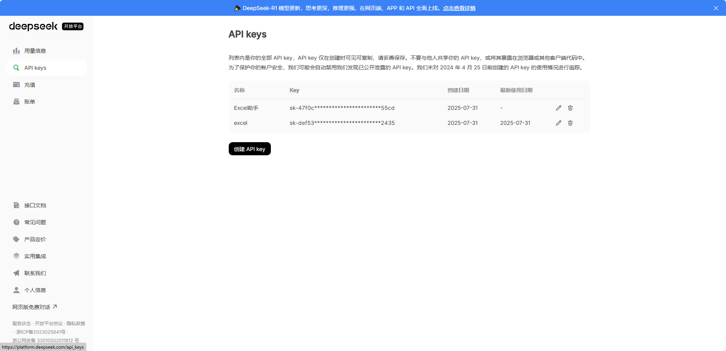Viewport: 726px width, 351px height.
Task: Click the 名称 column header
Action: coord(239,90)
